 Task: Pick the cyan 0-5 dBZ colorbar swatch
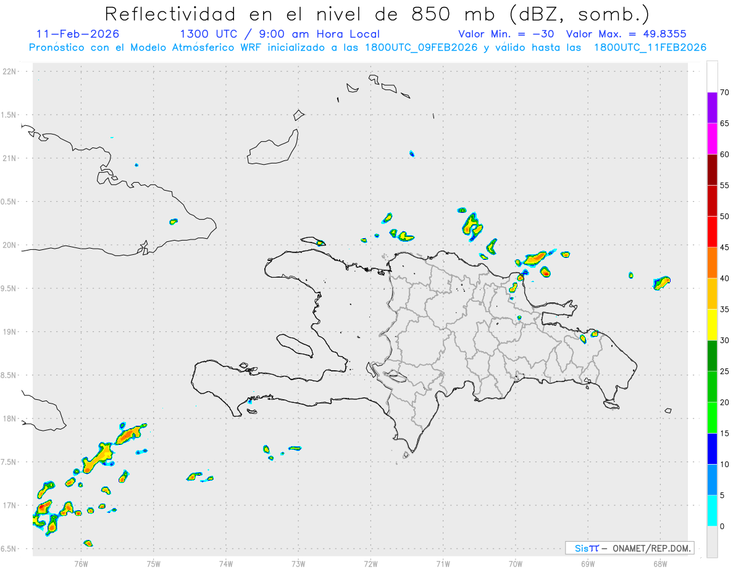(x=712, y=510)
